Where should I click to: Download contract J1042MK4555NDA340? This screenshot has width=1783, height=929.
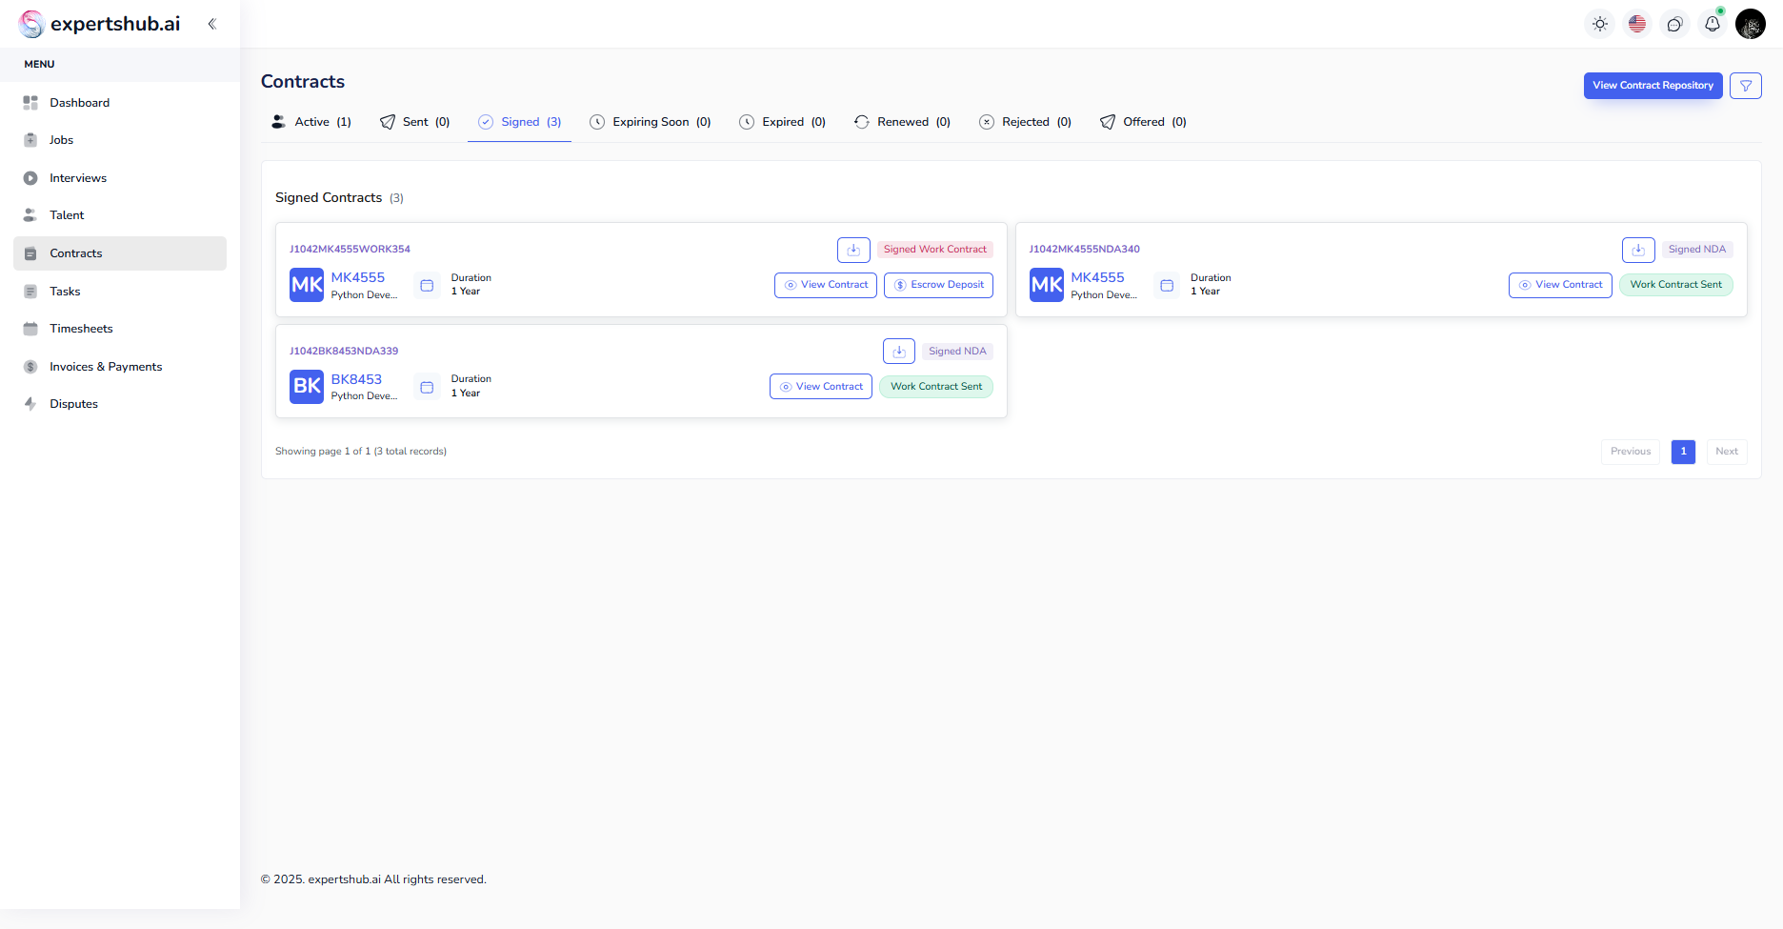click(1638, 250)
